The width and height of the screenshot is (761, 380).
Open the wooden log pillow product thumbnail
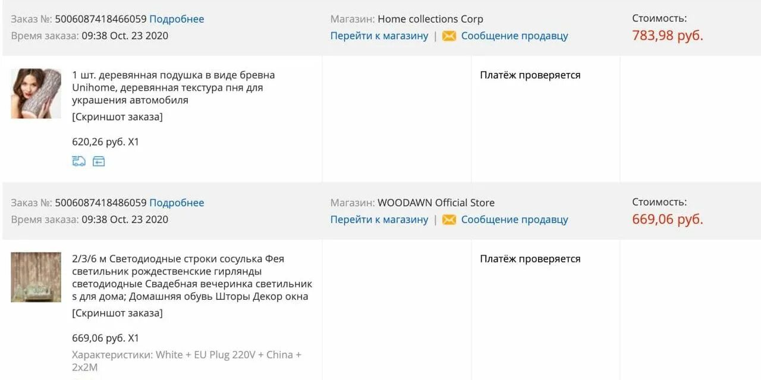(x=36, y=93)
